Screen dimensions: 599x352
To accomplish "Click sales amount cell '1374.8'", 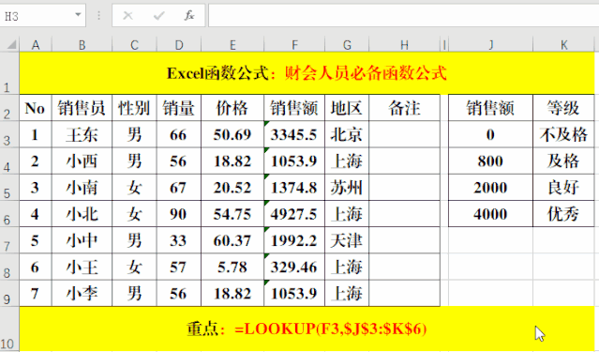I will coord(294,188).
